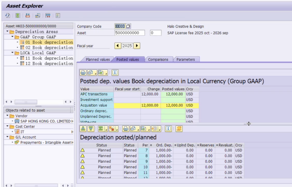This screenshot has width=292, height=187.
Task: Collapse the Depreciation Areas folder
Action: point(8,32)
